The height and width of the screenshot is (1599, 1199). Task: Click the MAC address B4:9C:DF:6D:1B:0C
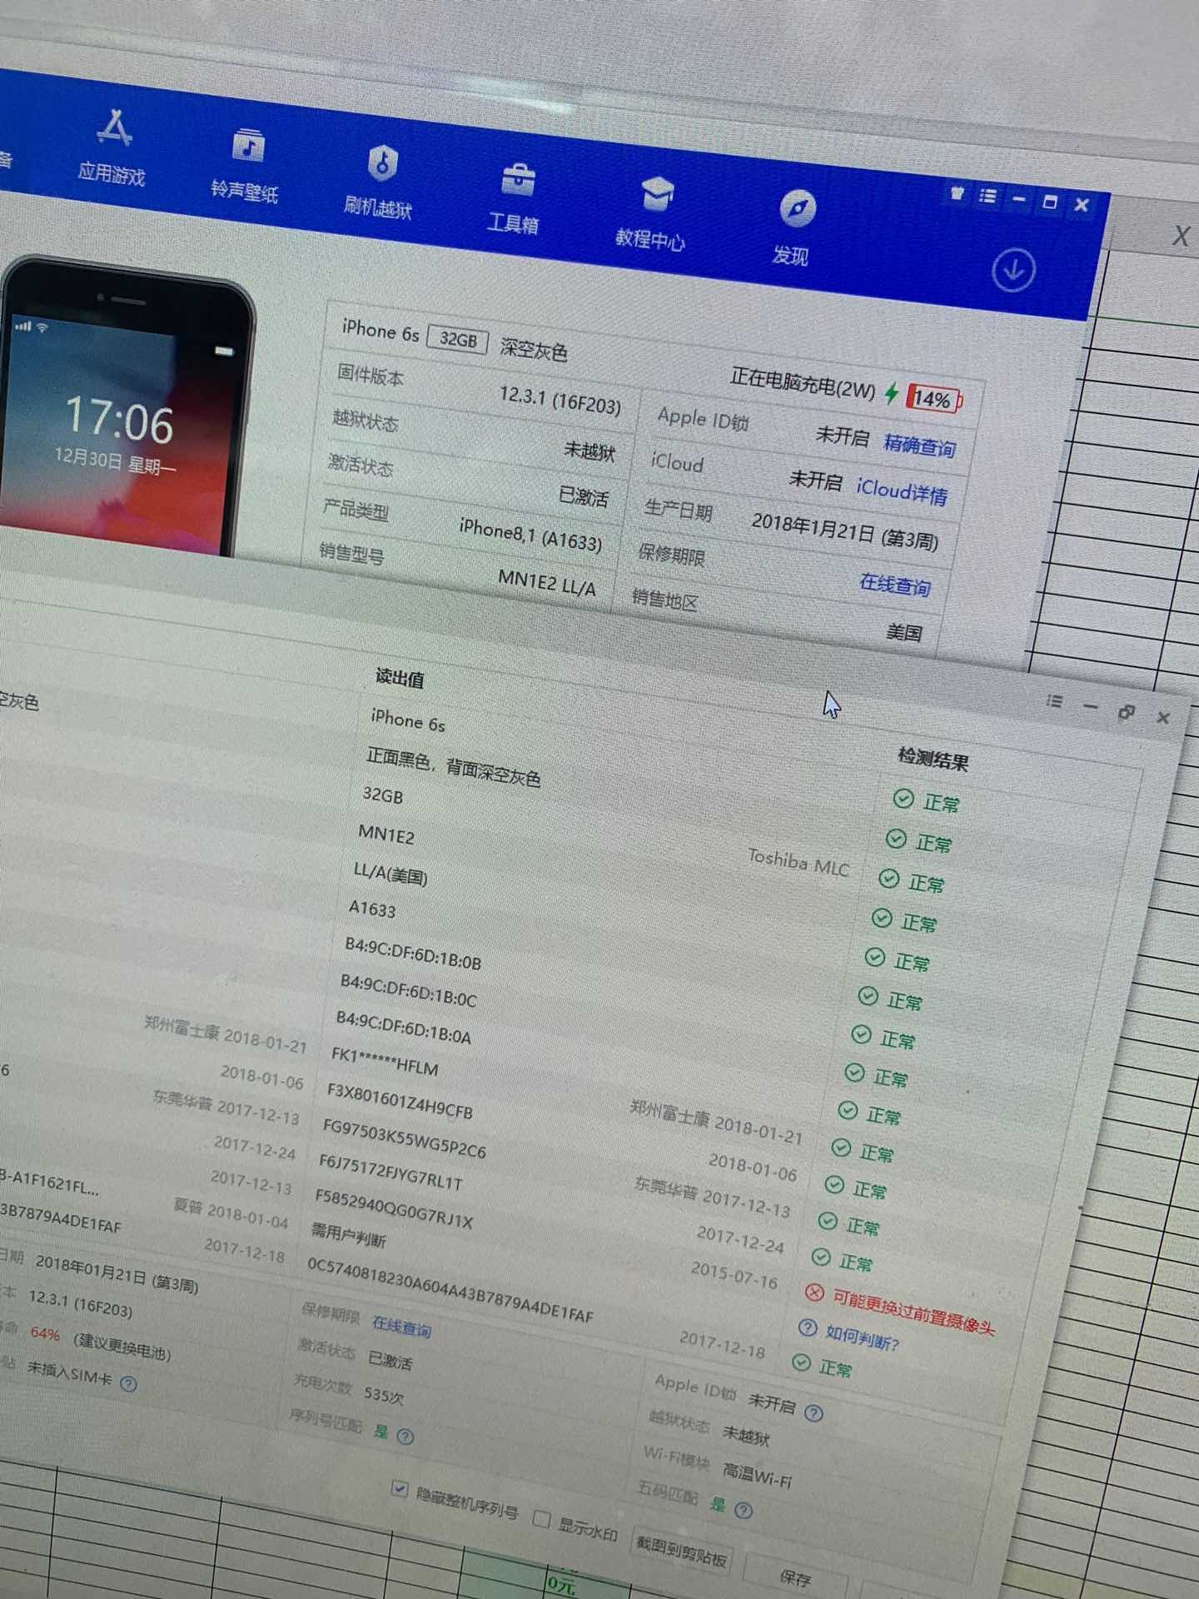(409, 990)
